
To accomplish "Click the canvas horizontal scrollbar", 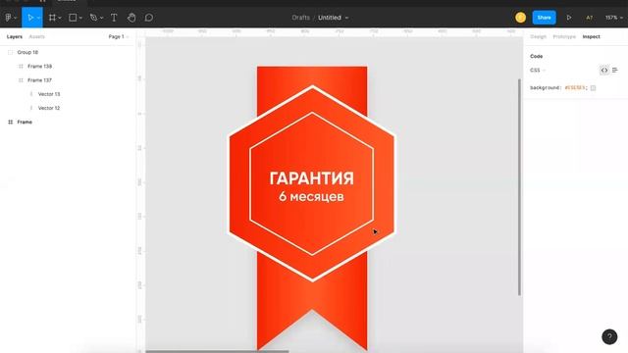I will click(217, 351).
